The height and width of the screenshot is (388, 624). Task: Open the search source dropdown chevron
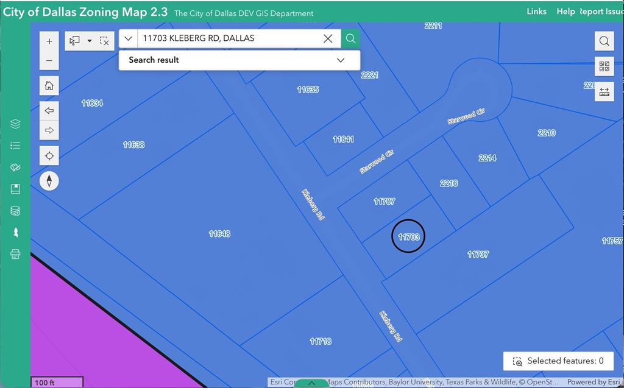128,38
